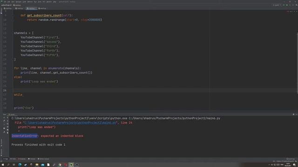Open the Event Log button
Image resolution: width=298 pixels, height=167 pixels.
coord(291,159)
